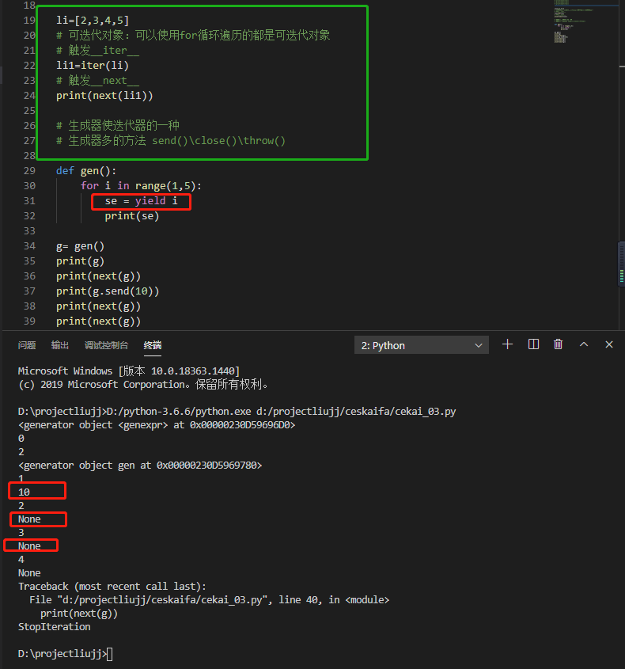Image resolution: width=625 pixels, height=669 pixels.
Task: Kill terminal using trash icon
Action: point(558,344)
